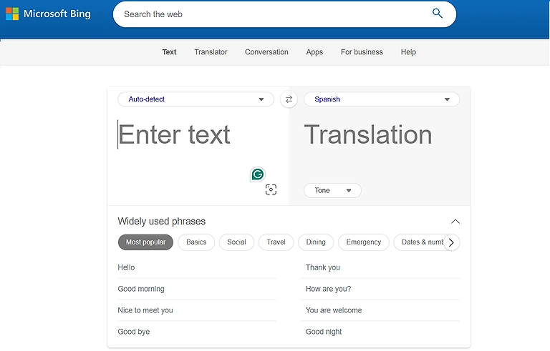Select the Text tab

click(169, 52)
